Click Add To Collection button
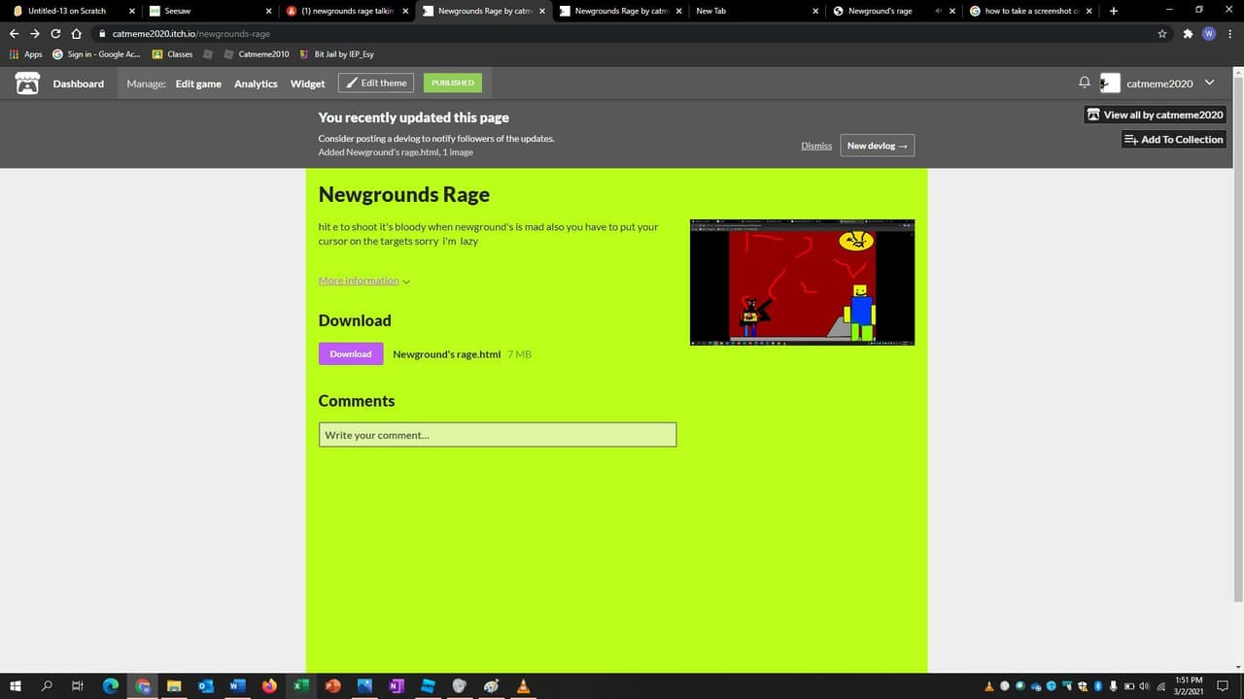 tap(1173, 139)
